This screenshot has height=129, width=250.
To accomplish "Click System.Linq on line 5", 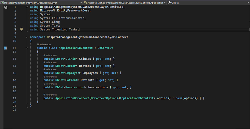I will [x=49, y=22].
